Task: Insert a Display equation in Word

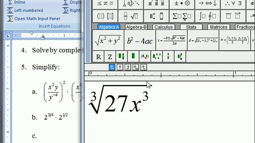Action: tap(72, 2)
